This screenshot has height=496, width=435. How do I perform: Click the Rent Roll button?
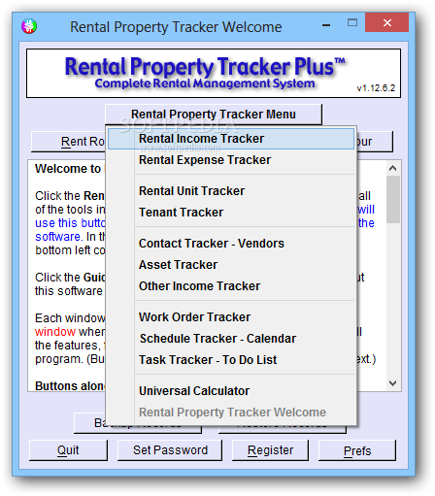point(68,142)
